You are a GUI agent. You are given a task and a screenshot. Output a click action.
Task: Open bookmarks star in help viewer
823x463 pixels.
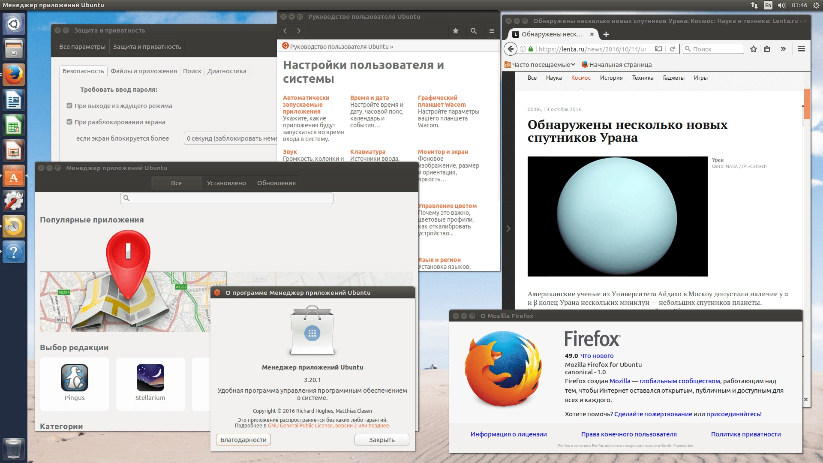click(456, 31)
